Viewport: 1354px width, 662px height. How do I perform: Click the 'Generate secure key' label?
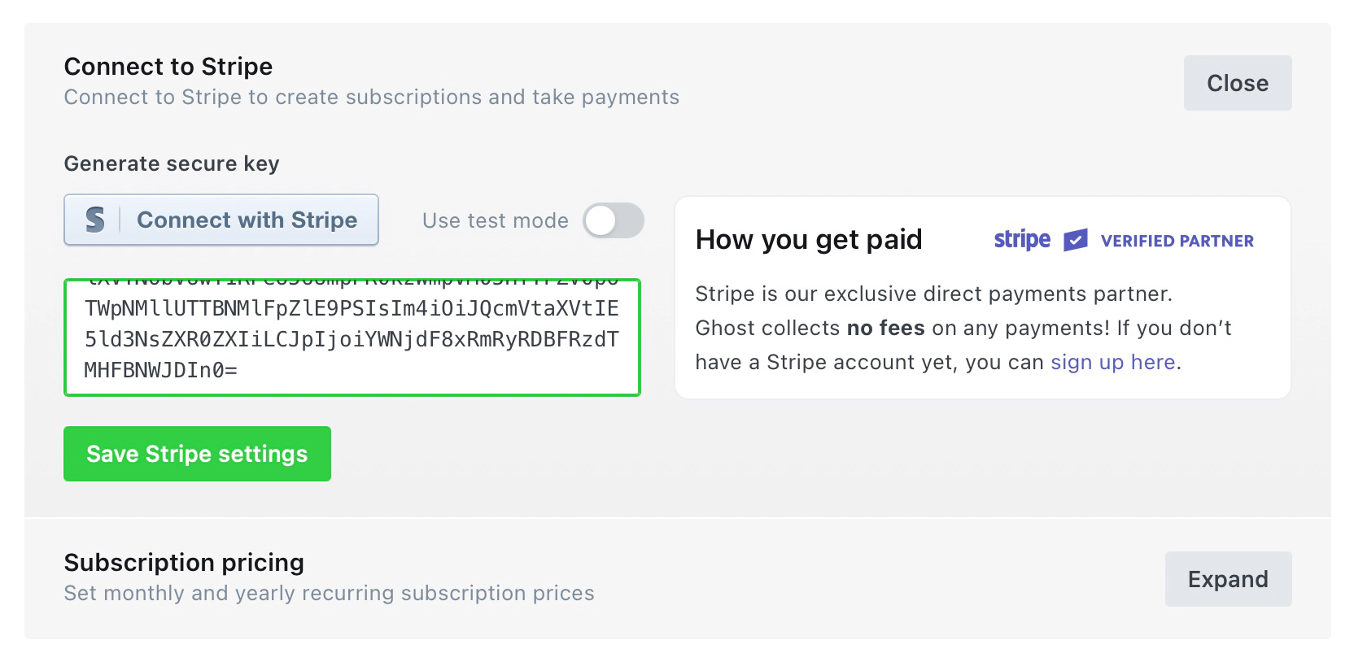pos(171,163)
